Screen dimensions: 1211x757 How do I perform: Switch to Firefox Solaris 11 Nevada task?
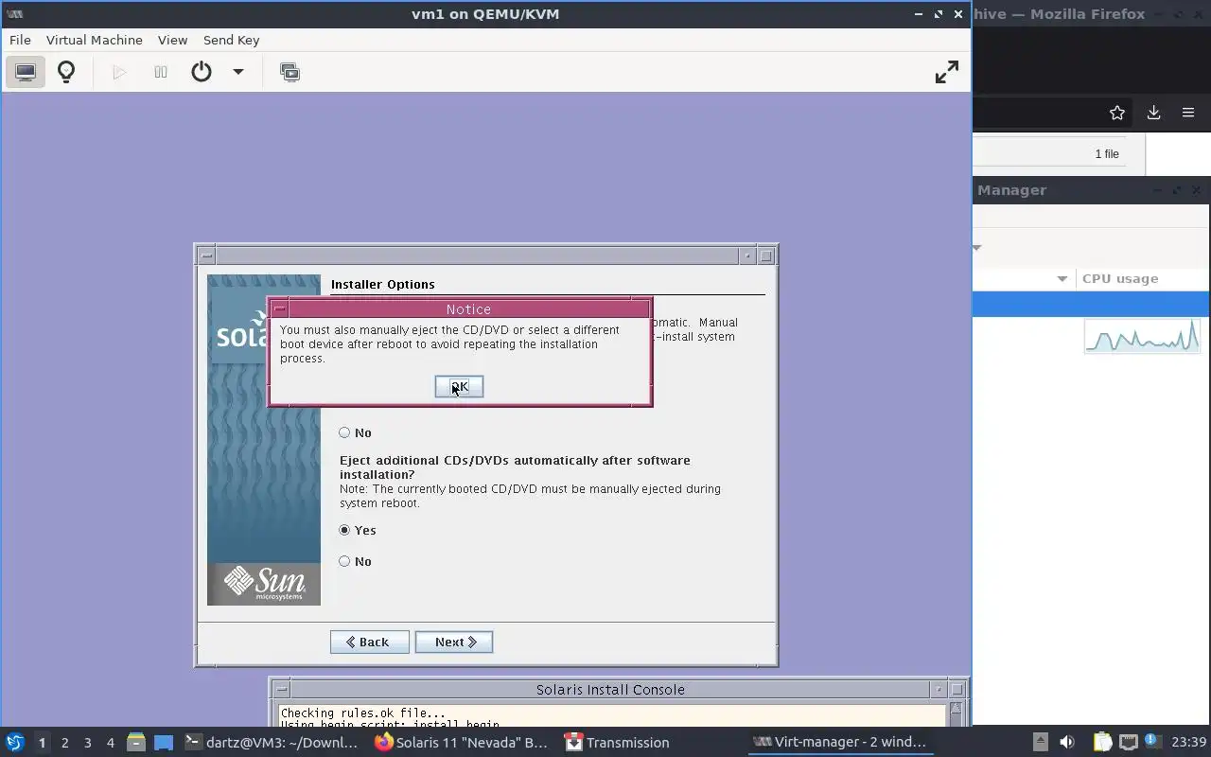tap(462, 743)
